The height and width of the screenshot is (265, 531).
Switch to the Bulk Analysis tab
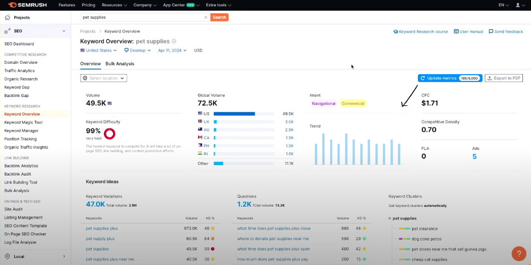click(120, 64)
